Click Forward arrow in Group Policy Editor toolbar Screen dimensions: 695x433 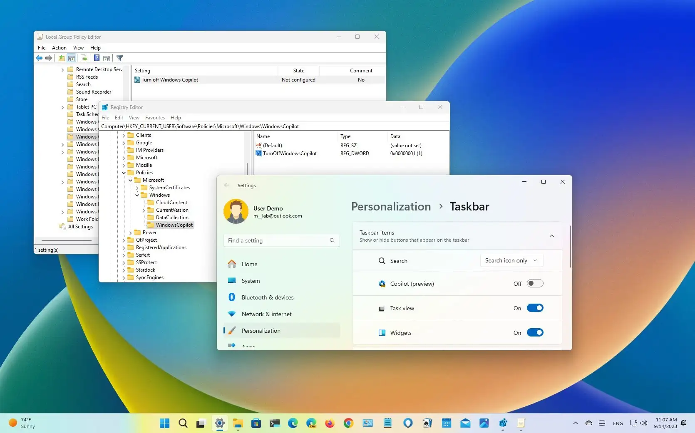(49, 58)
